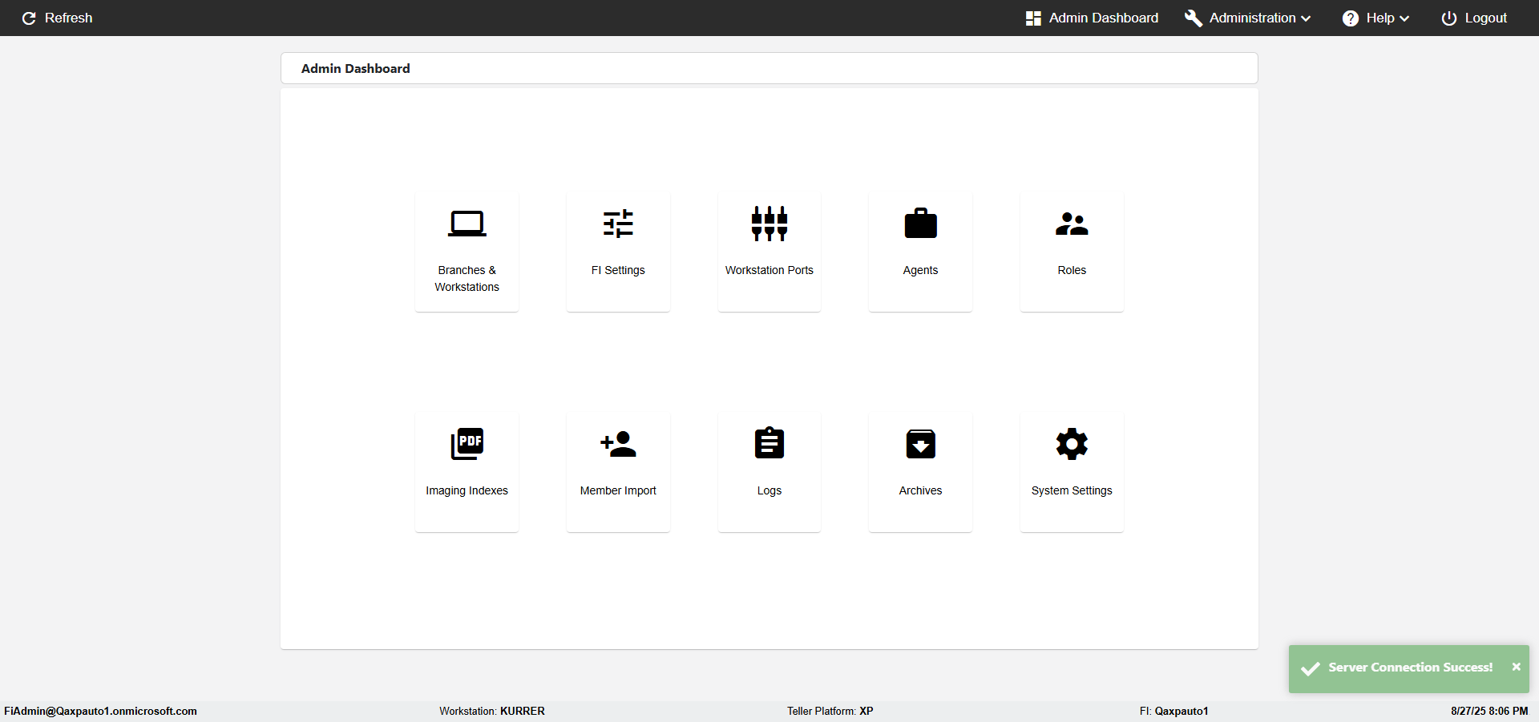The image size is (1539, 722).
Task: Click the Workstation: KURRER status entry
Action: (492, 711)
